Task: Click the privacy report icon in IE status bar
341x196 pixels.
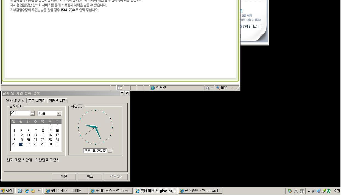Action: click(x=120, y=88)
